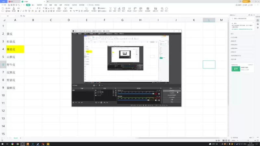Click the Format Painter brush icon
The image size is (260, 146).
(14, 8)
